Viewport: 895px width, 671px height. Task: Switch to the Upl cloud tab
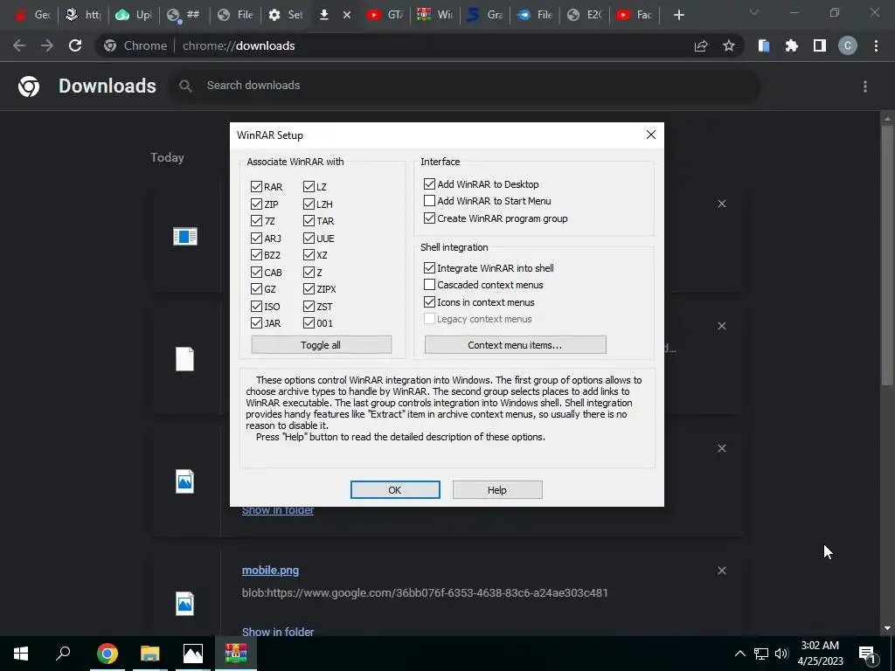133,15
